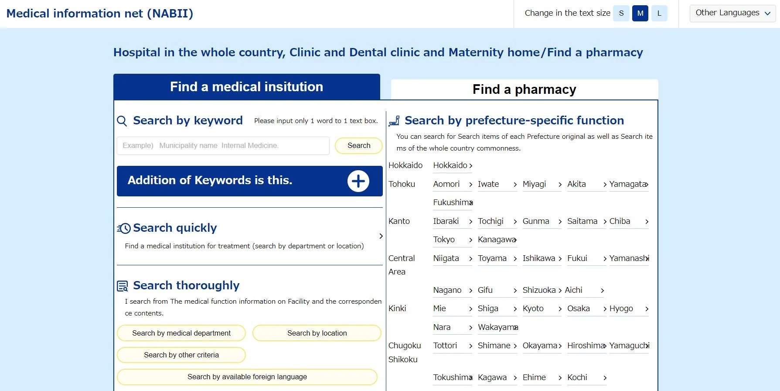780x391 pixels.
Task: Switch to Find a pharmacy tab
Action: (524, 89)
